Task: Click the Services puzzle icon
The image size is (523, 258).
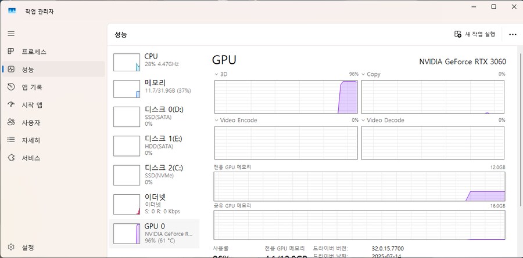Action: 11,158
